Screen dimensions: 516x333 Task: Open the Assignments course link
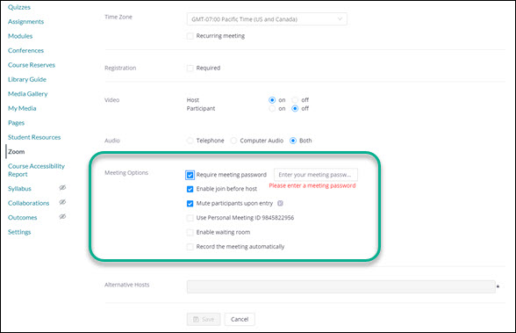pyautogui.click(x=25, y=22)
